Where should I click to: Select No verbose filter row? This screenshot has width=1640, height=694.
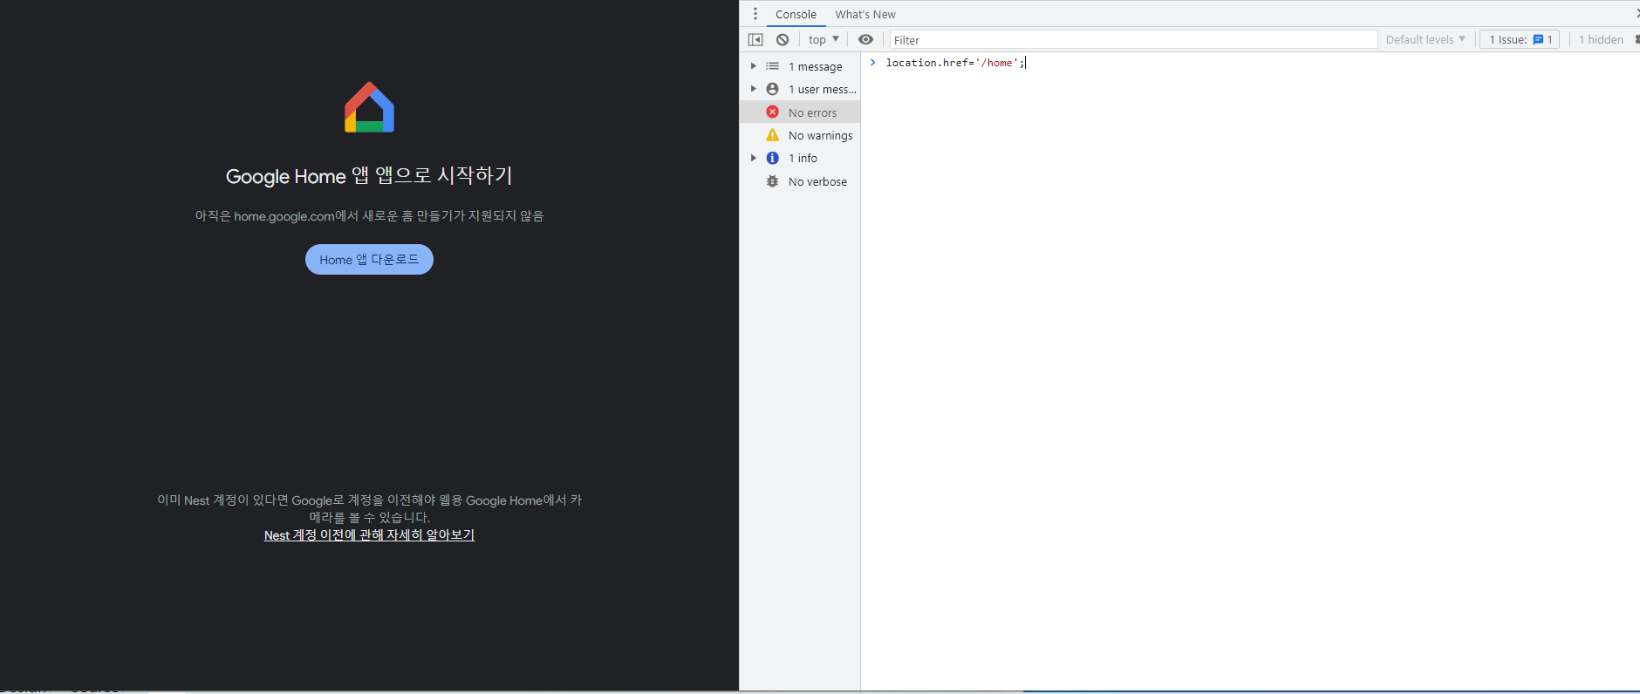800,181
